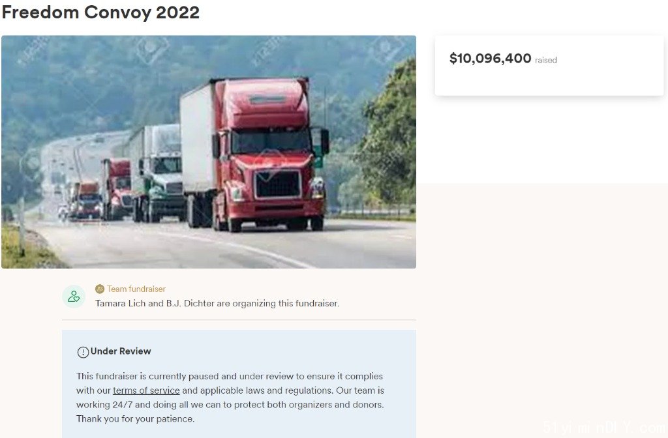
Task: Click the organizer avatar icon
Action: coord(74,297)
